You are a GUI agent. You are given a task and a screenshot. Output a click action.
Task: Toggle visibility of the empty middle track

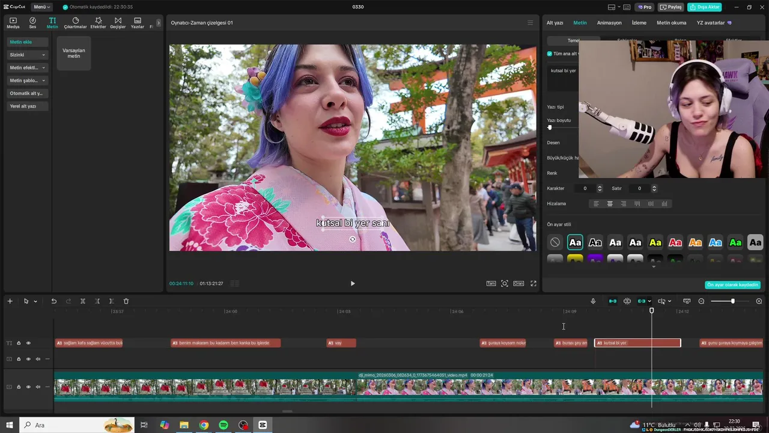[x=28, y=359]
